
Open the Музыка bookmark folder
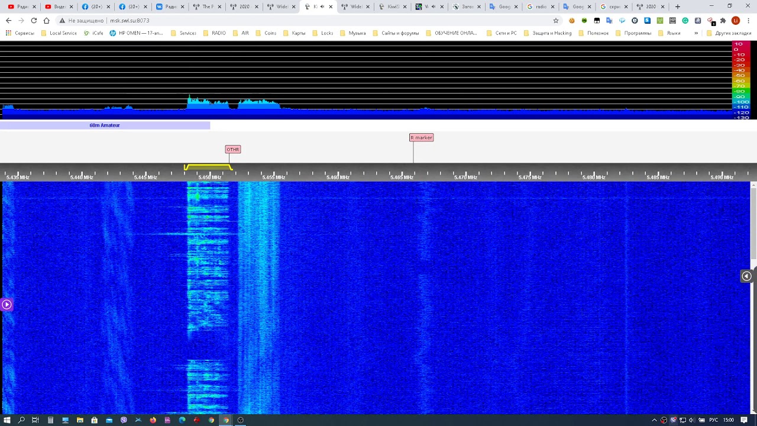(352, 33)
